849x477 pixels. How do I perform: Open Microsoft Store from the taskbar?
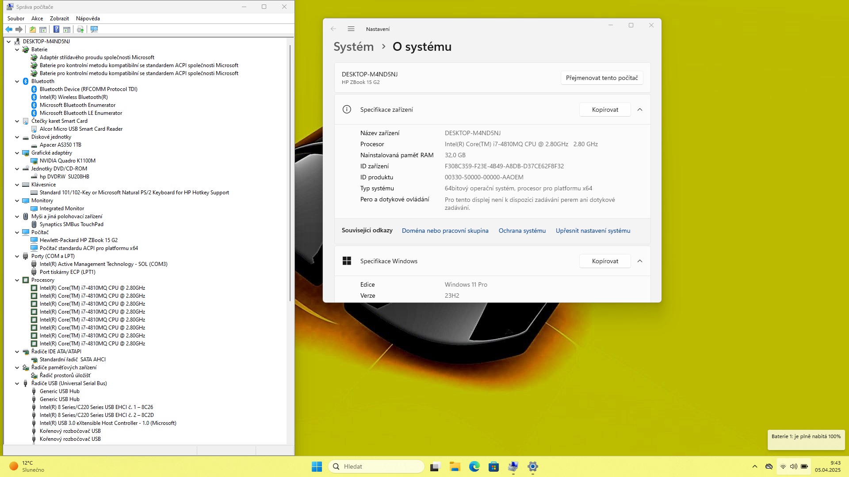(x=494, y=466)
